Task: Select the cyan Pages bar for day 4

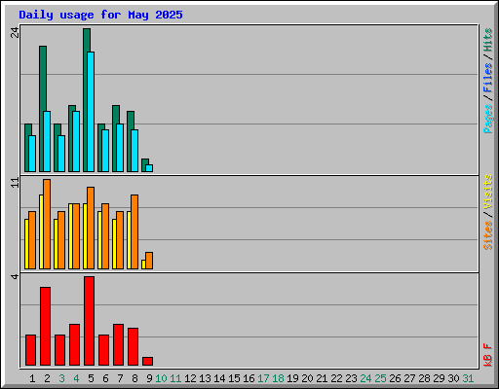Action: pos(76,141)
